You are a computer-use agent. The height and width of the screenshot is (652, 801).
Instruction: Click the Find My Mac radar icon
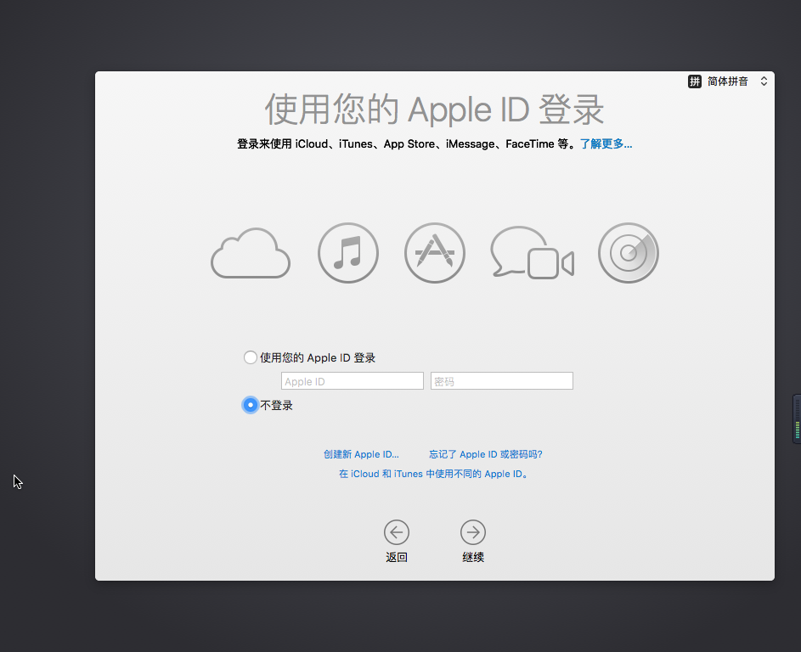pos(629,253)
